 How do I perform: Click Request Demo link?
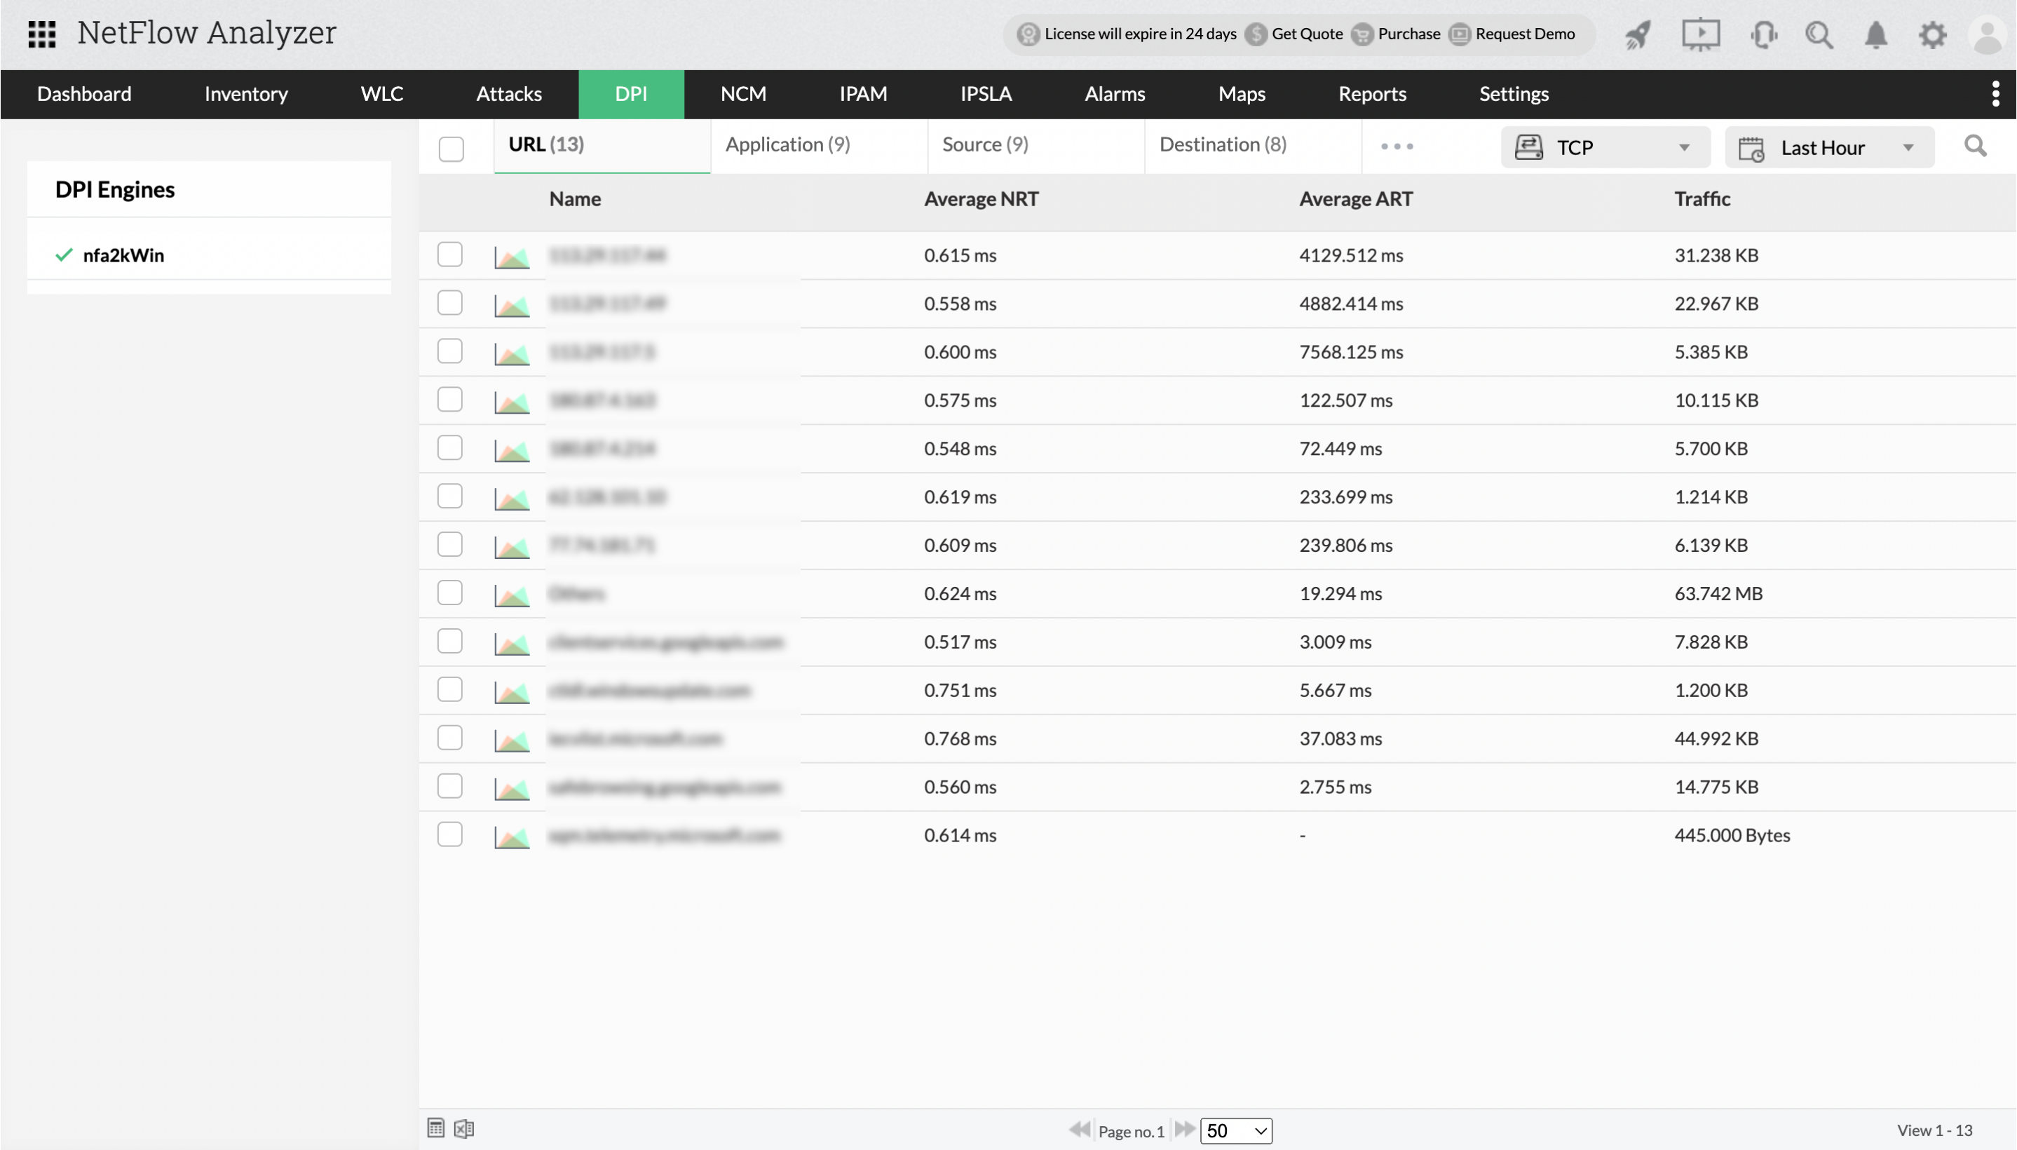tap(1524, 34)
